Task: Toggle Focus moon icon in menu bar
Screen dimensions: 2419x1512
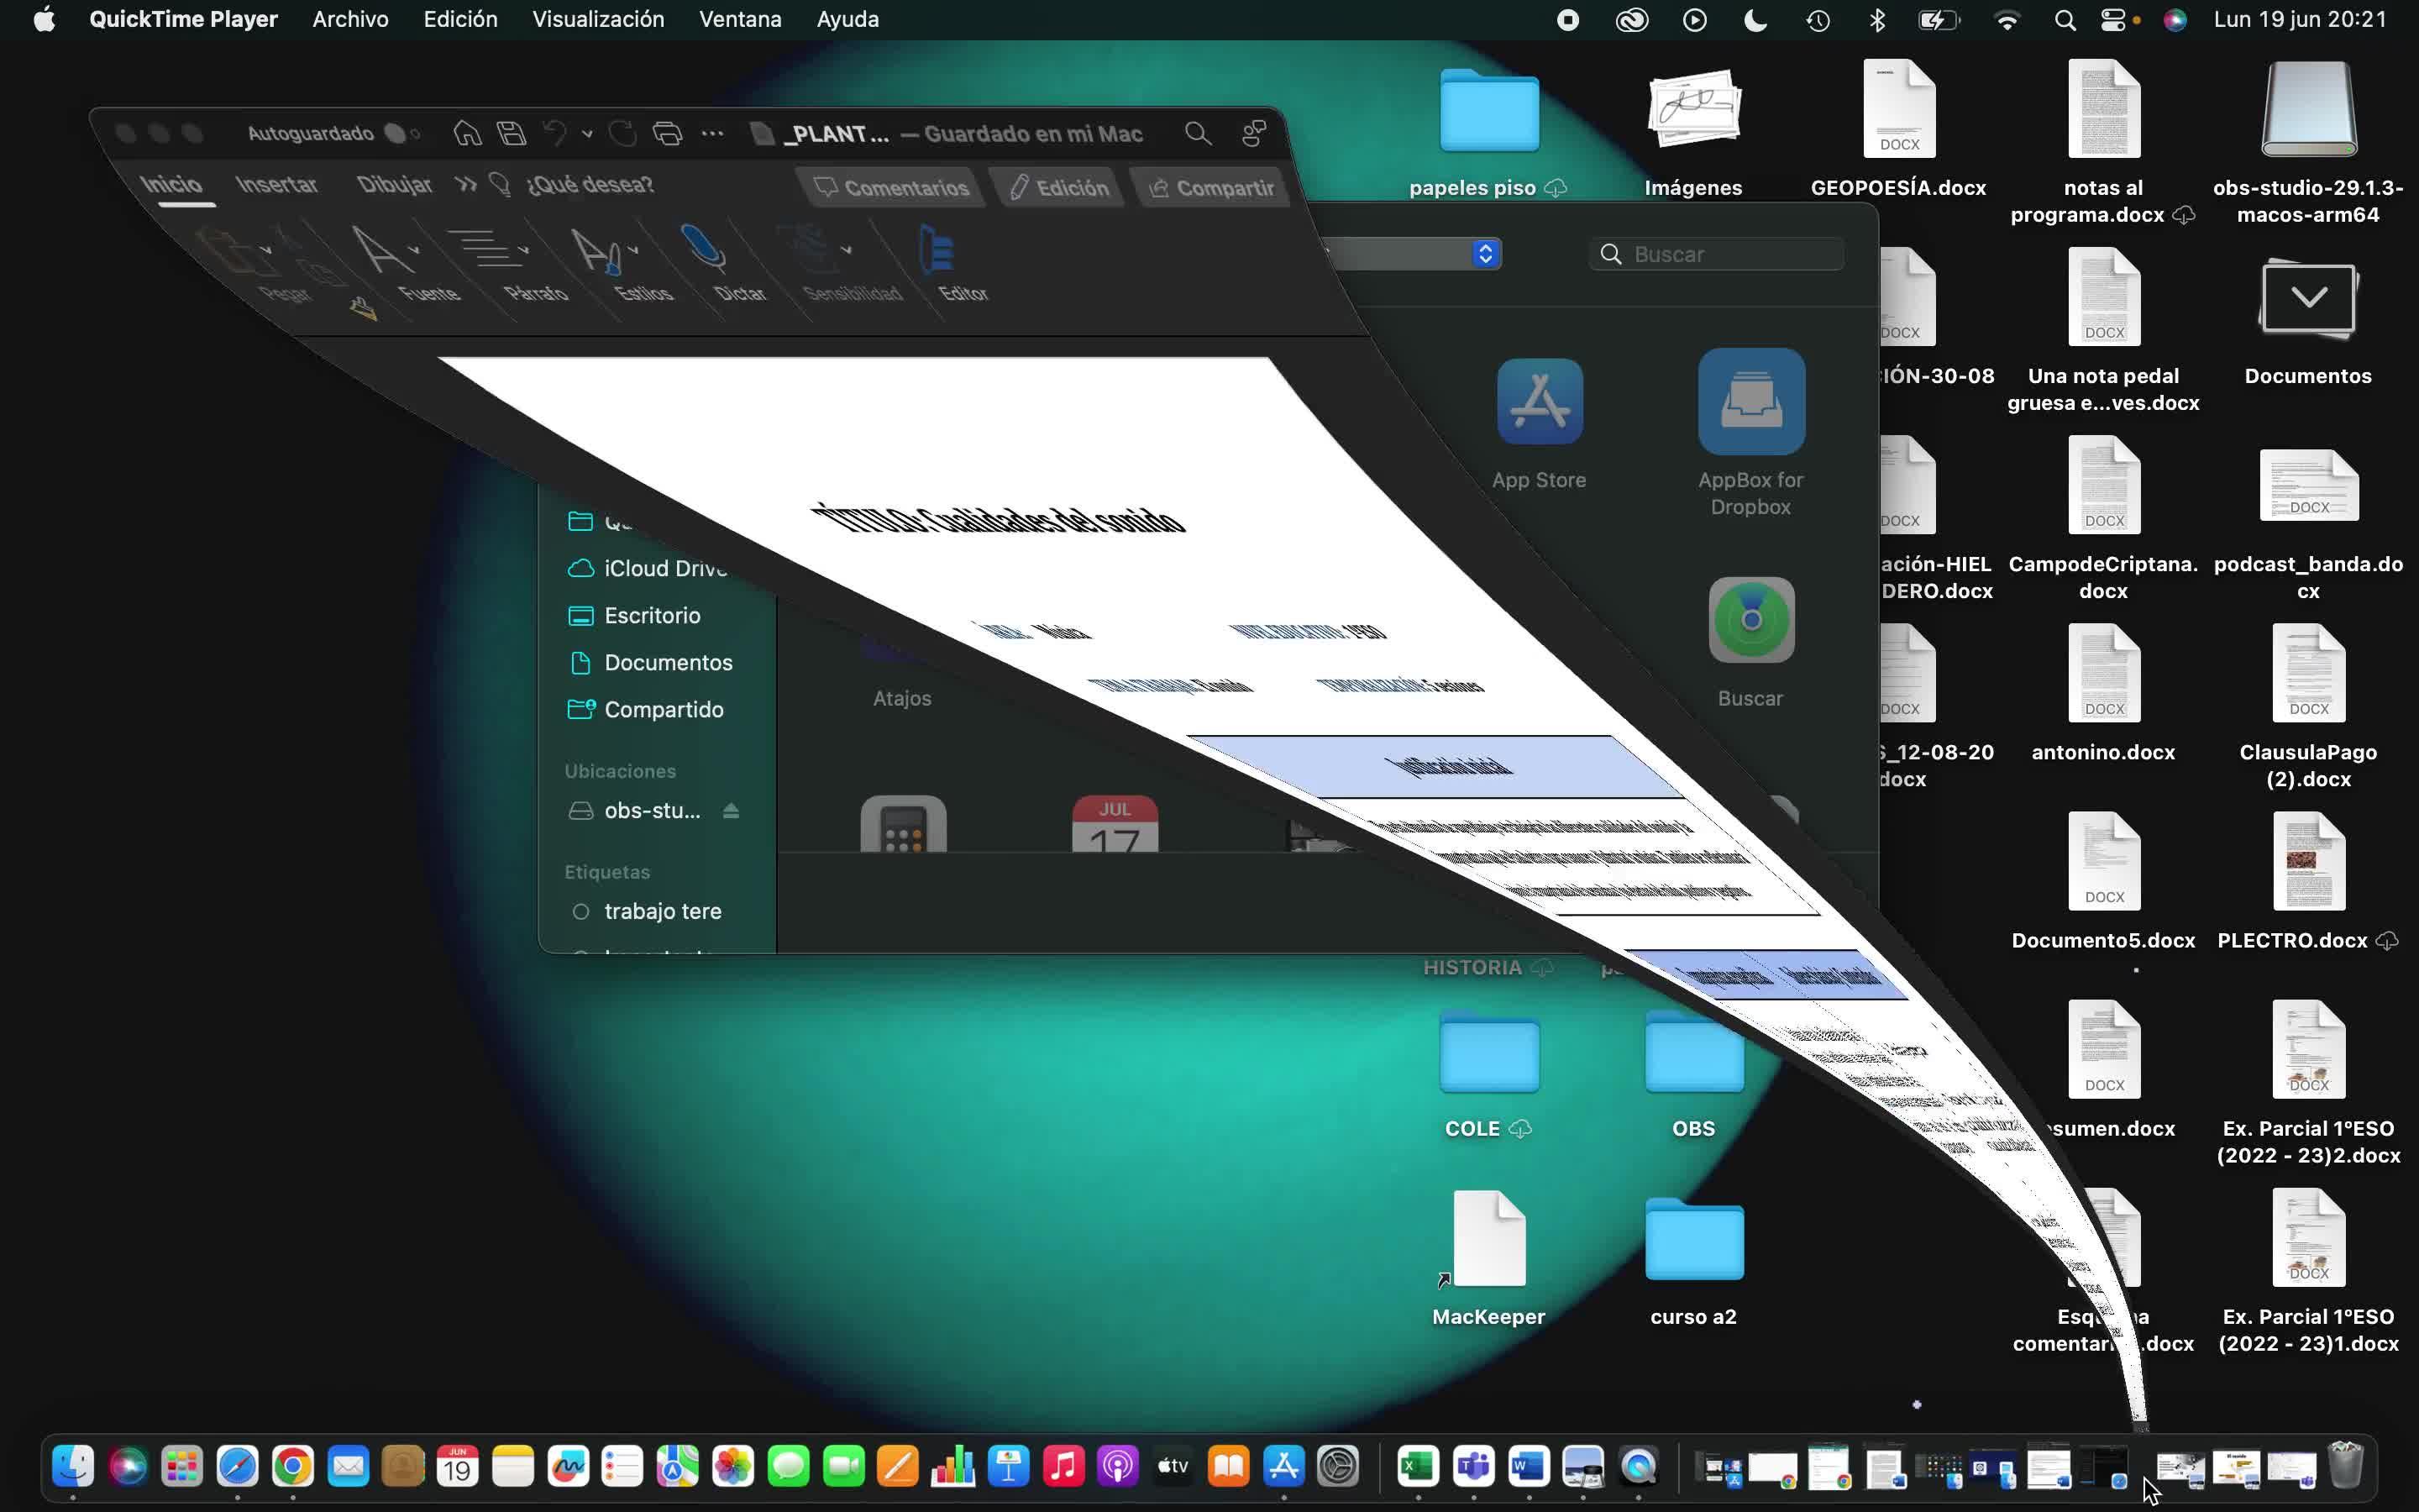Action: pos(1755,20)
